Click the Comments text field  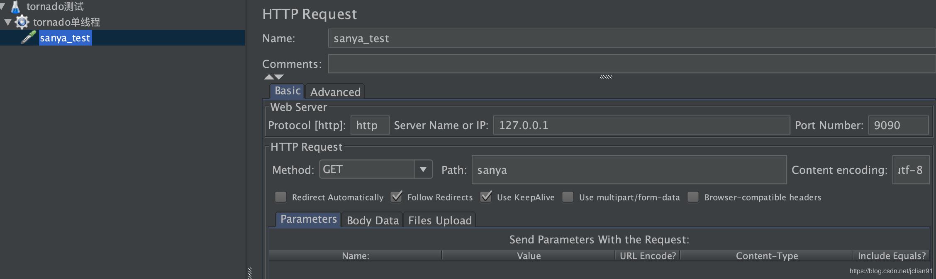tap(631, 64)
